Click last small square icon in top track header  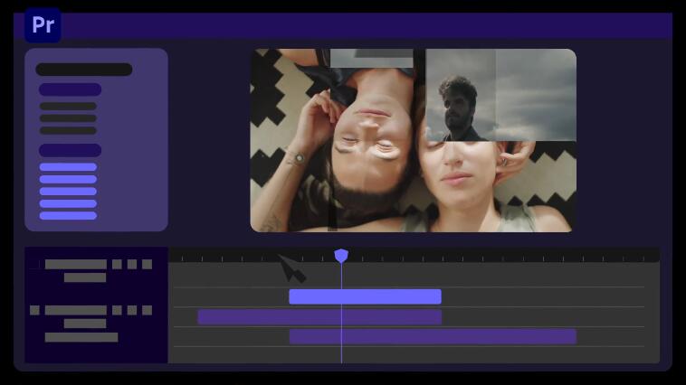(x=147, y=264)
